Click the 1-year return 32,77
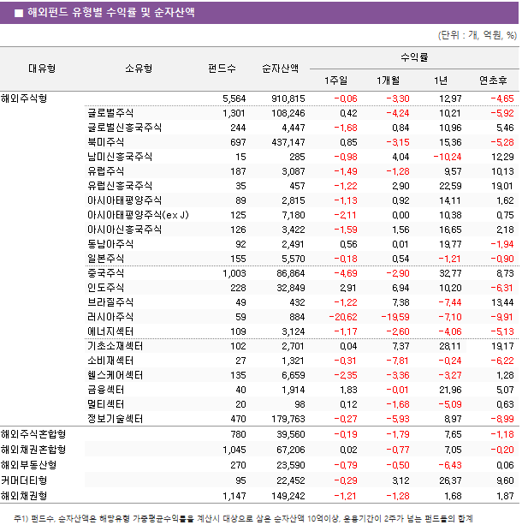Screen dimensions: 522x525 [450, 273]
